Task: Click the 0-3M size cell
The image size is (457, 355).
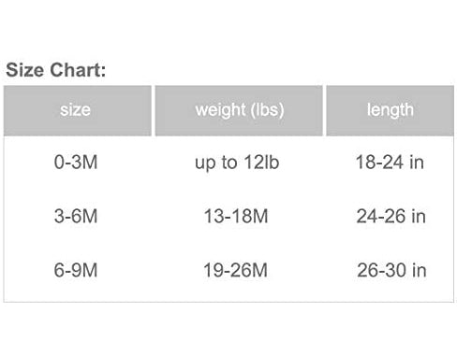Action: coord(76,163)
